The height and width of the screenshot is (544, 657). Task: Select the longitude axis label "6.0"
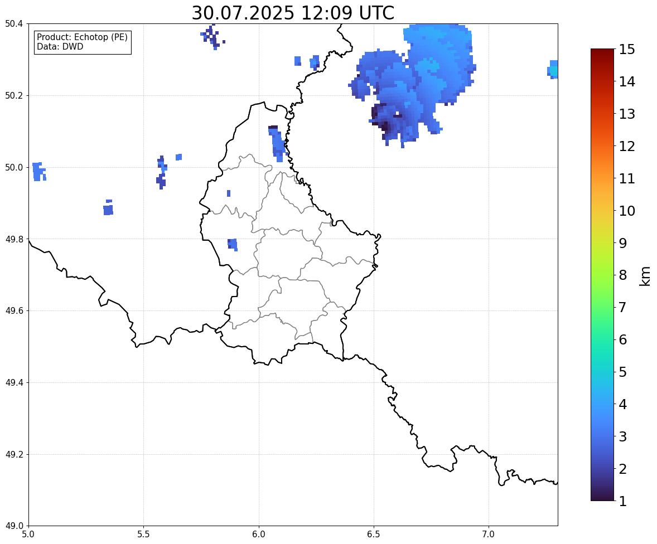tap(259, 535)
